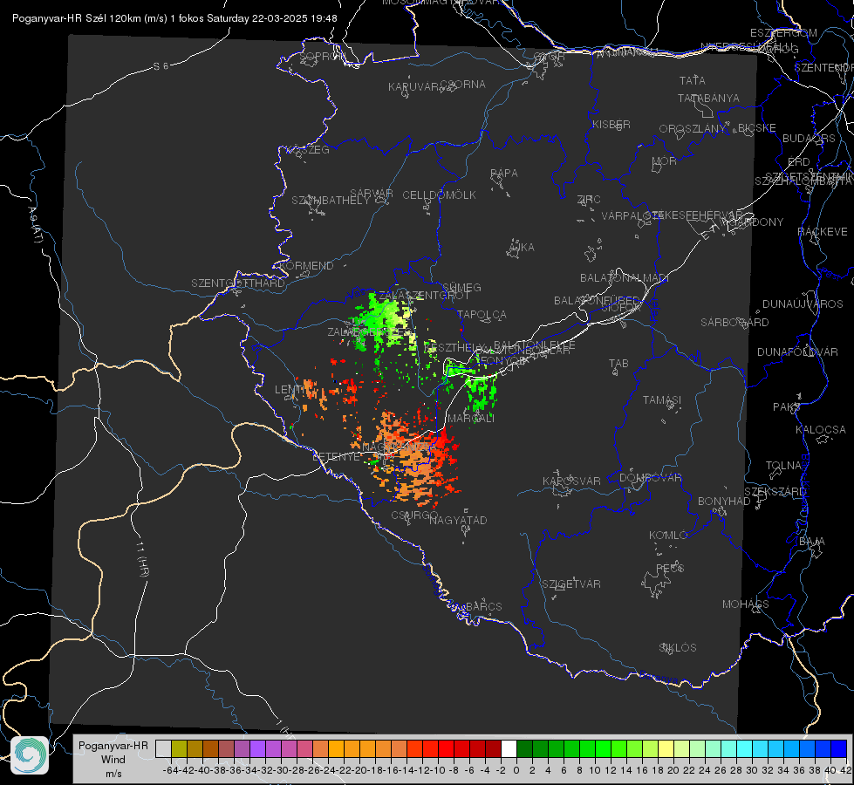
Task: Click the SIKLÓS city label
Action: tap(678, 648)
